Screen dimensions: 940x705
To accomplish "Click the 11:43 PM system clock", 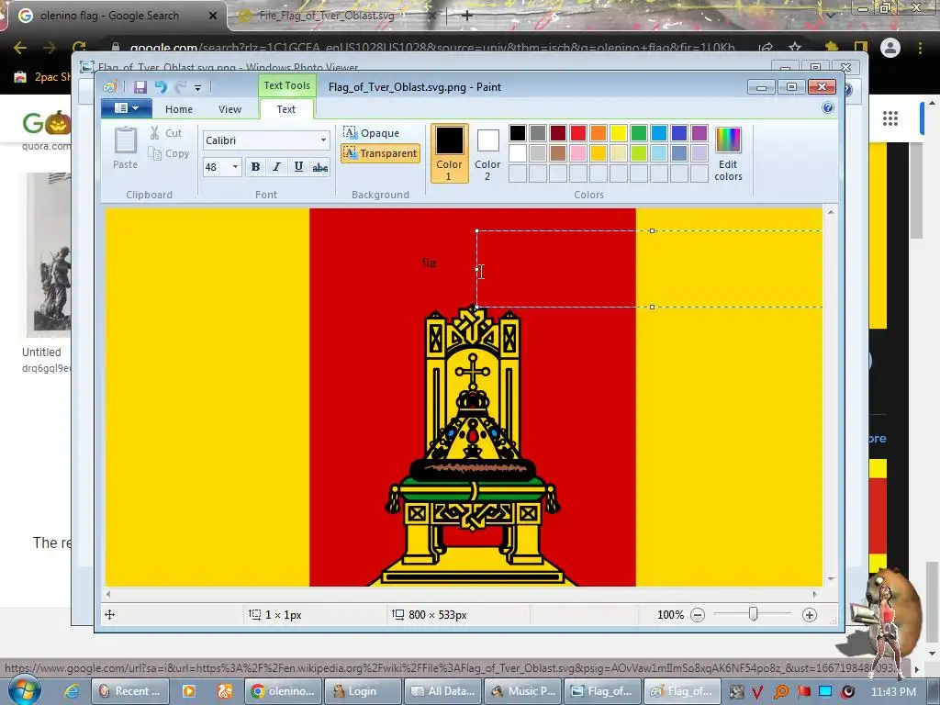I will 893,692.
